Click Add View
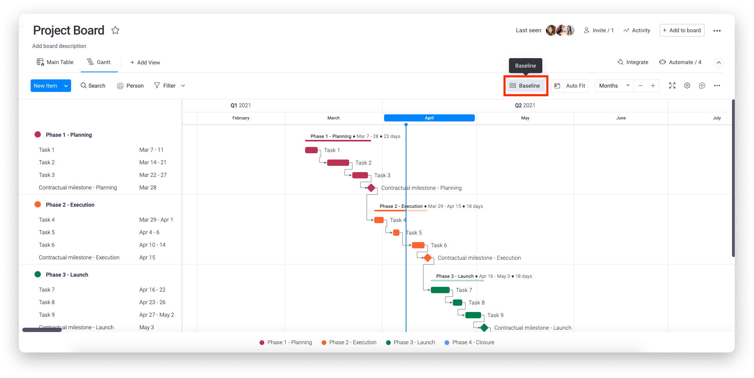 pos(145,62)
